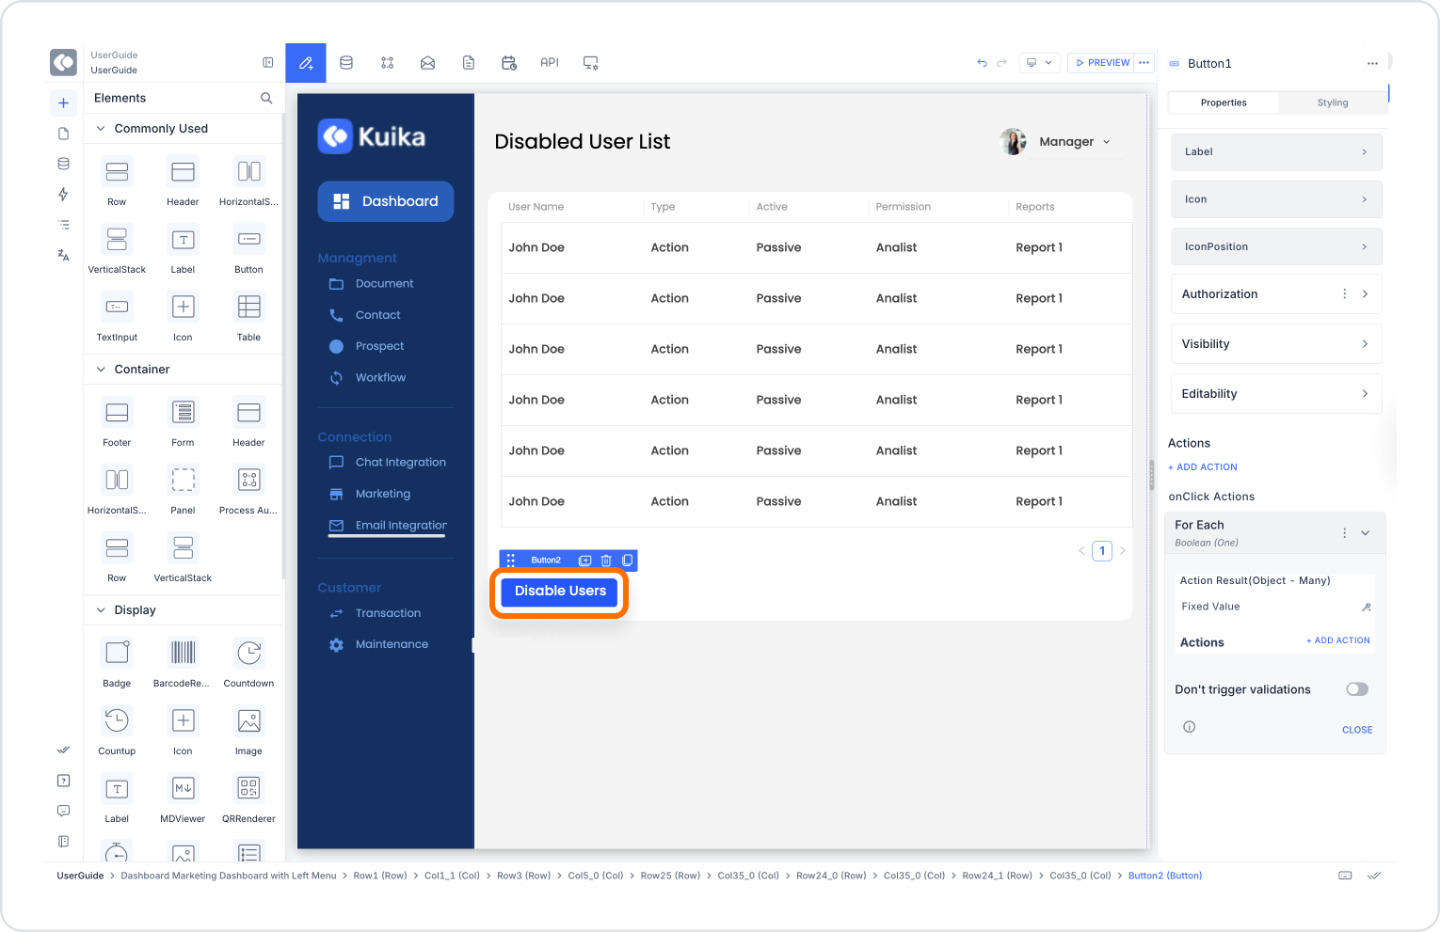Select the MDViewer element
Screen dimensions: 1440x932
click(183, 798)
